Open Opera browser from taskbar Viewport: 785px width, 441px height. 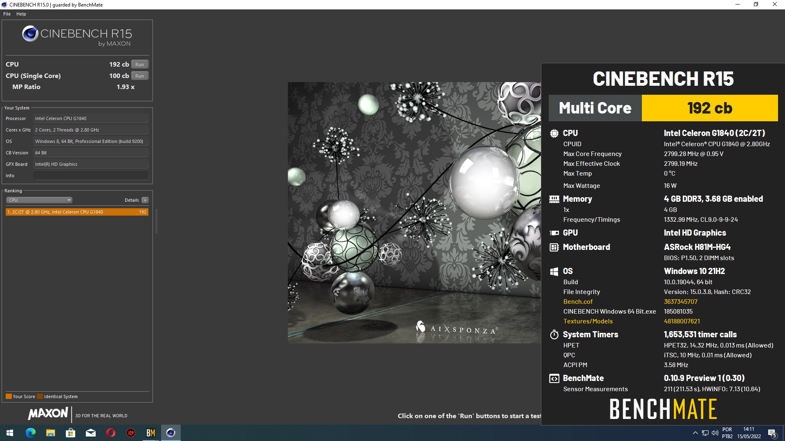pyautogui.click(x=110, y=433)
